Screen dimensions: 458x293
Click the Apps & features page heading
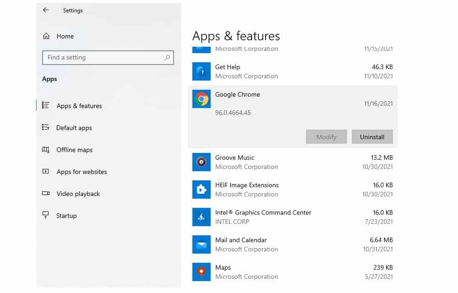(236, 36)
